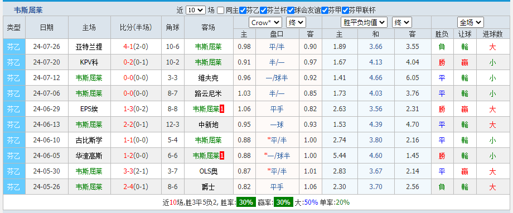The image size is (513, 213).
Task: Click away team 维夫克
Action: coord(208,78)
